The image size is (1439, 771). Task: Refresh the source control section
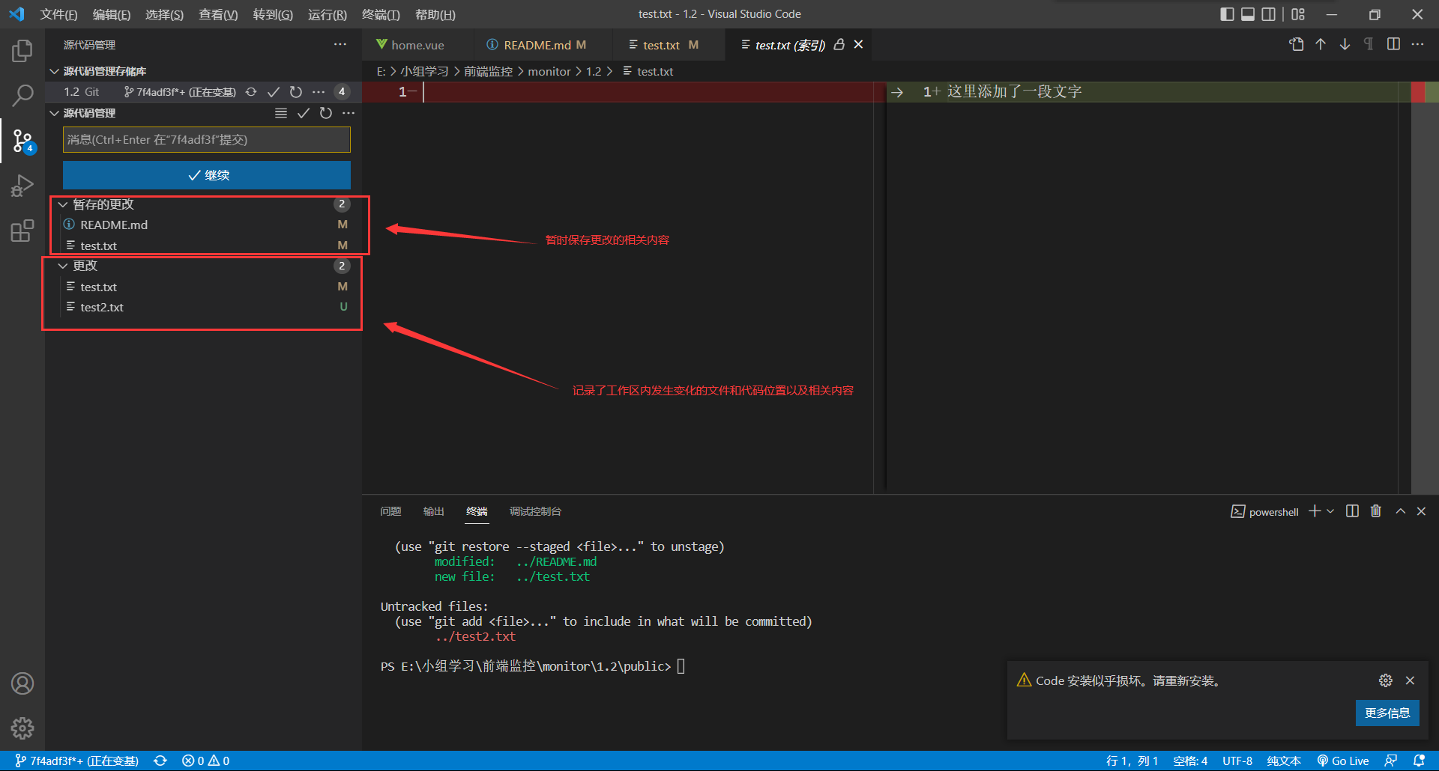click(x=326, y=113)
